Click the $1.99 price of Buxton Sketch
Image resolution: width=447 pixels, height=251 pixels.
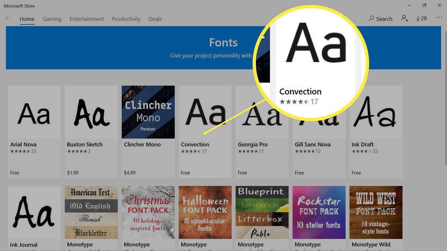click(73, 173)
